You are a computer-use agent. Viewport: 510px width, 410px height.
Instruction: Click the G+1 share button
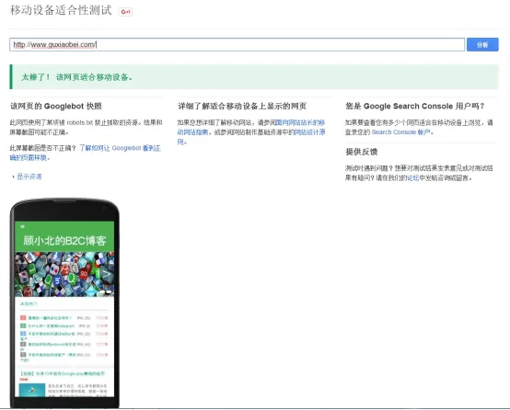point(125,12)
